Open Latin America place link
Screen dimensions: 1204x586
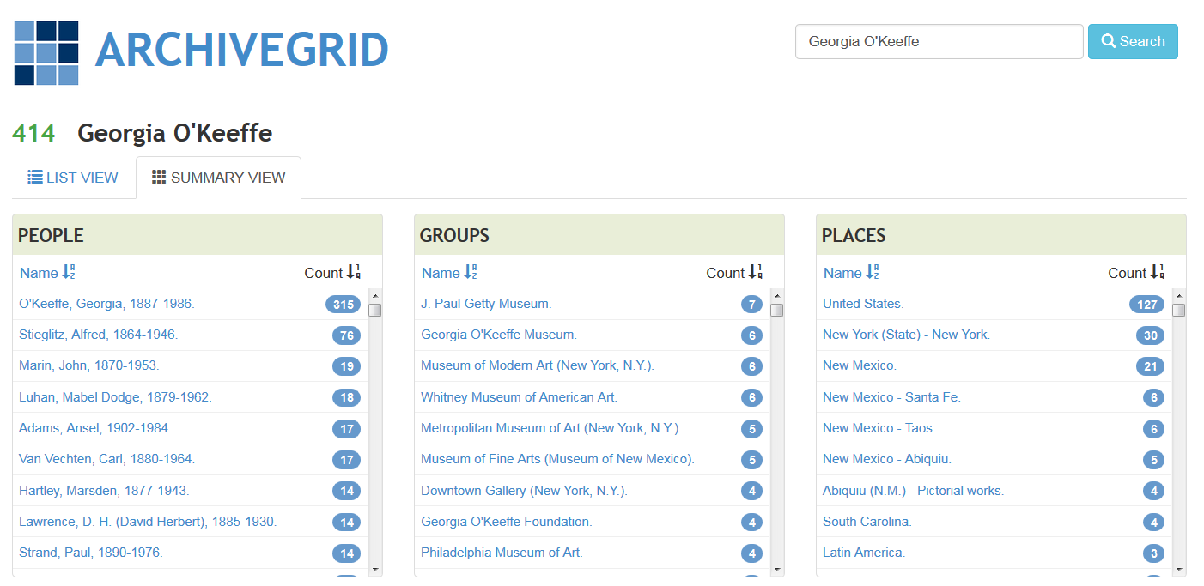[x=864, y=553]
